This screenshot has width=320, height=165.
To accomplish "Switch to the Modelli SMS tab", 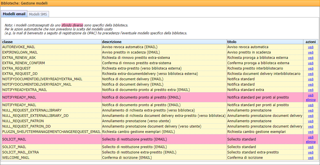I will [38, 14].
